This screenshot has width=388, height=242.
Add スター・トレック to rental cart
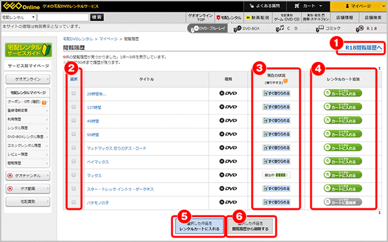pos(343,188)
